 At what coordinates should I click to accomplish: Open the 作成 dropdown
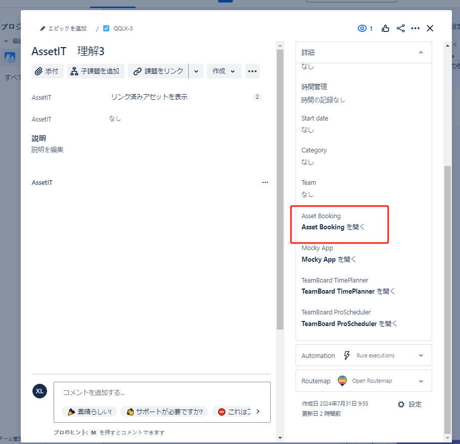[224, 71]
